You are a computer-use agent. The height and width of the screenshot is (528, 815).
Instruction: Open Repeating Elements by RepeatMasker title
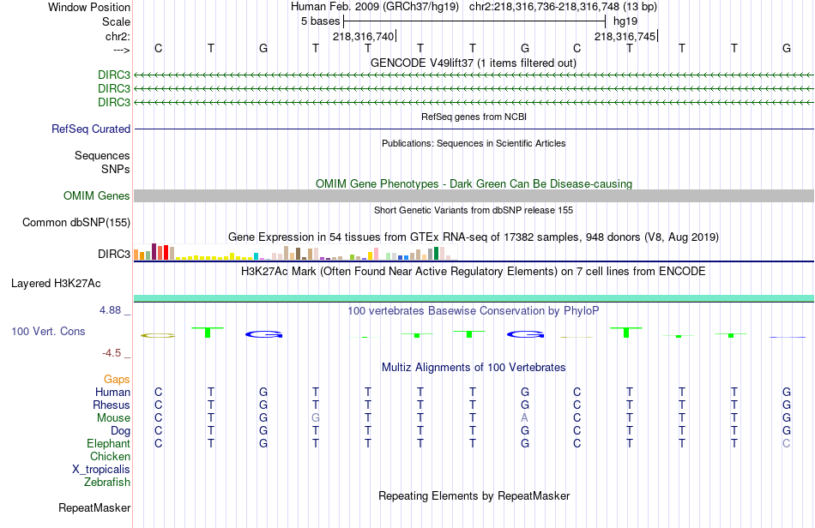[x=474, y=495]
